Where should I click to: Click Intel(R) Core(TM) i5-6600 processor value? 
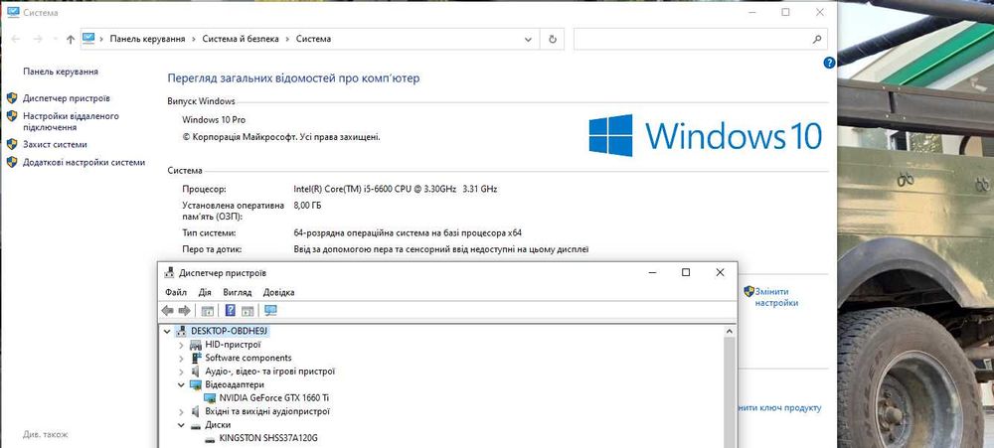pyautogui.click(x=396, y=189)
